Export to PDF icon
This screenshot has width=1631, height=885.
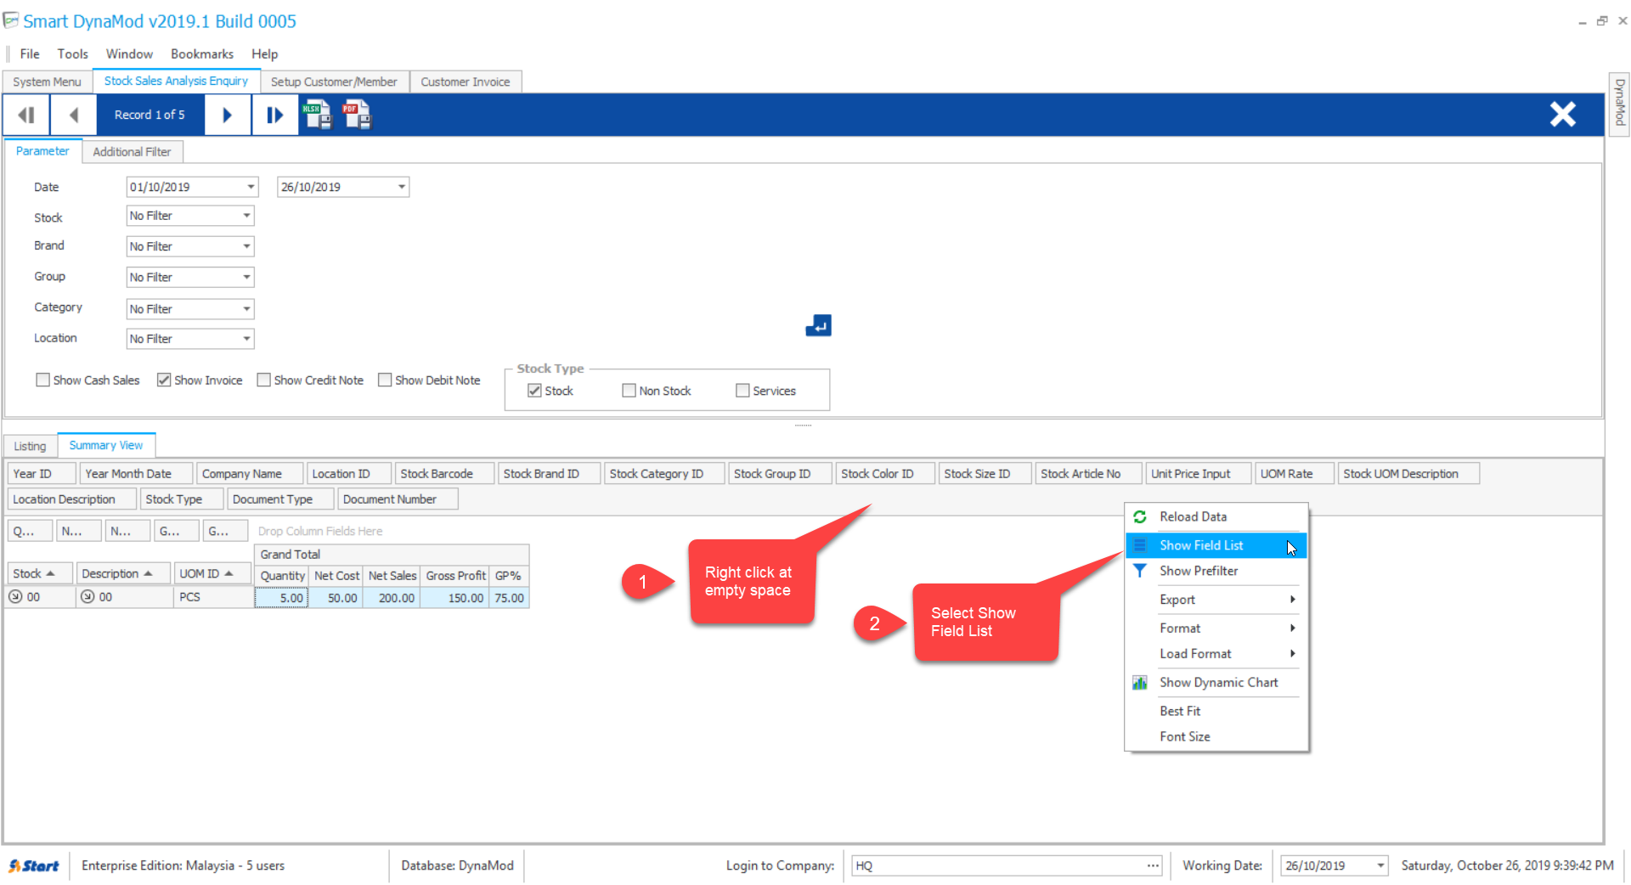tap(357, 115)
